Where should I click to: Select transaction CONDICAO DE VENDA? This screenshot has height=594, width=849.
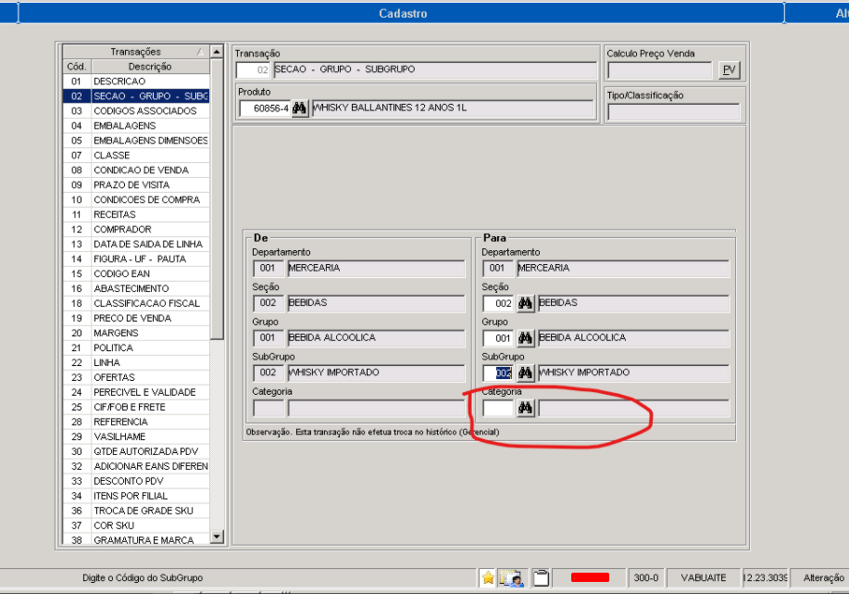136,171
